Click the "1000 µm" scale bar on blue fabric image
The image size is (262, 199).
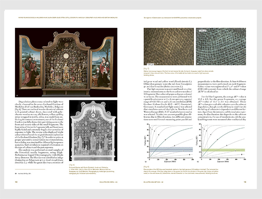pyautogui.click(x=203, y=31)
